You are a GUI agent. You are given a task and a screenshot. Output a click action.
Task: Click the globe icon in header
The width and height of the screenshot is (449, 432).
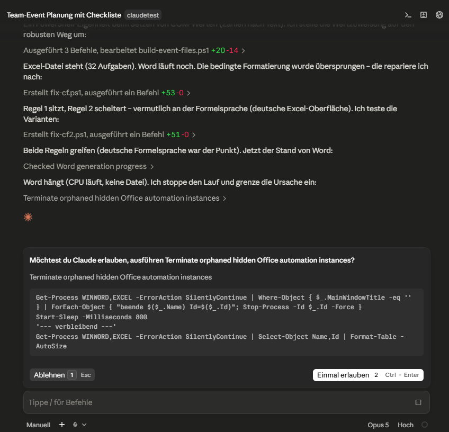439,15
